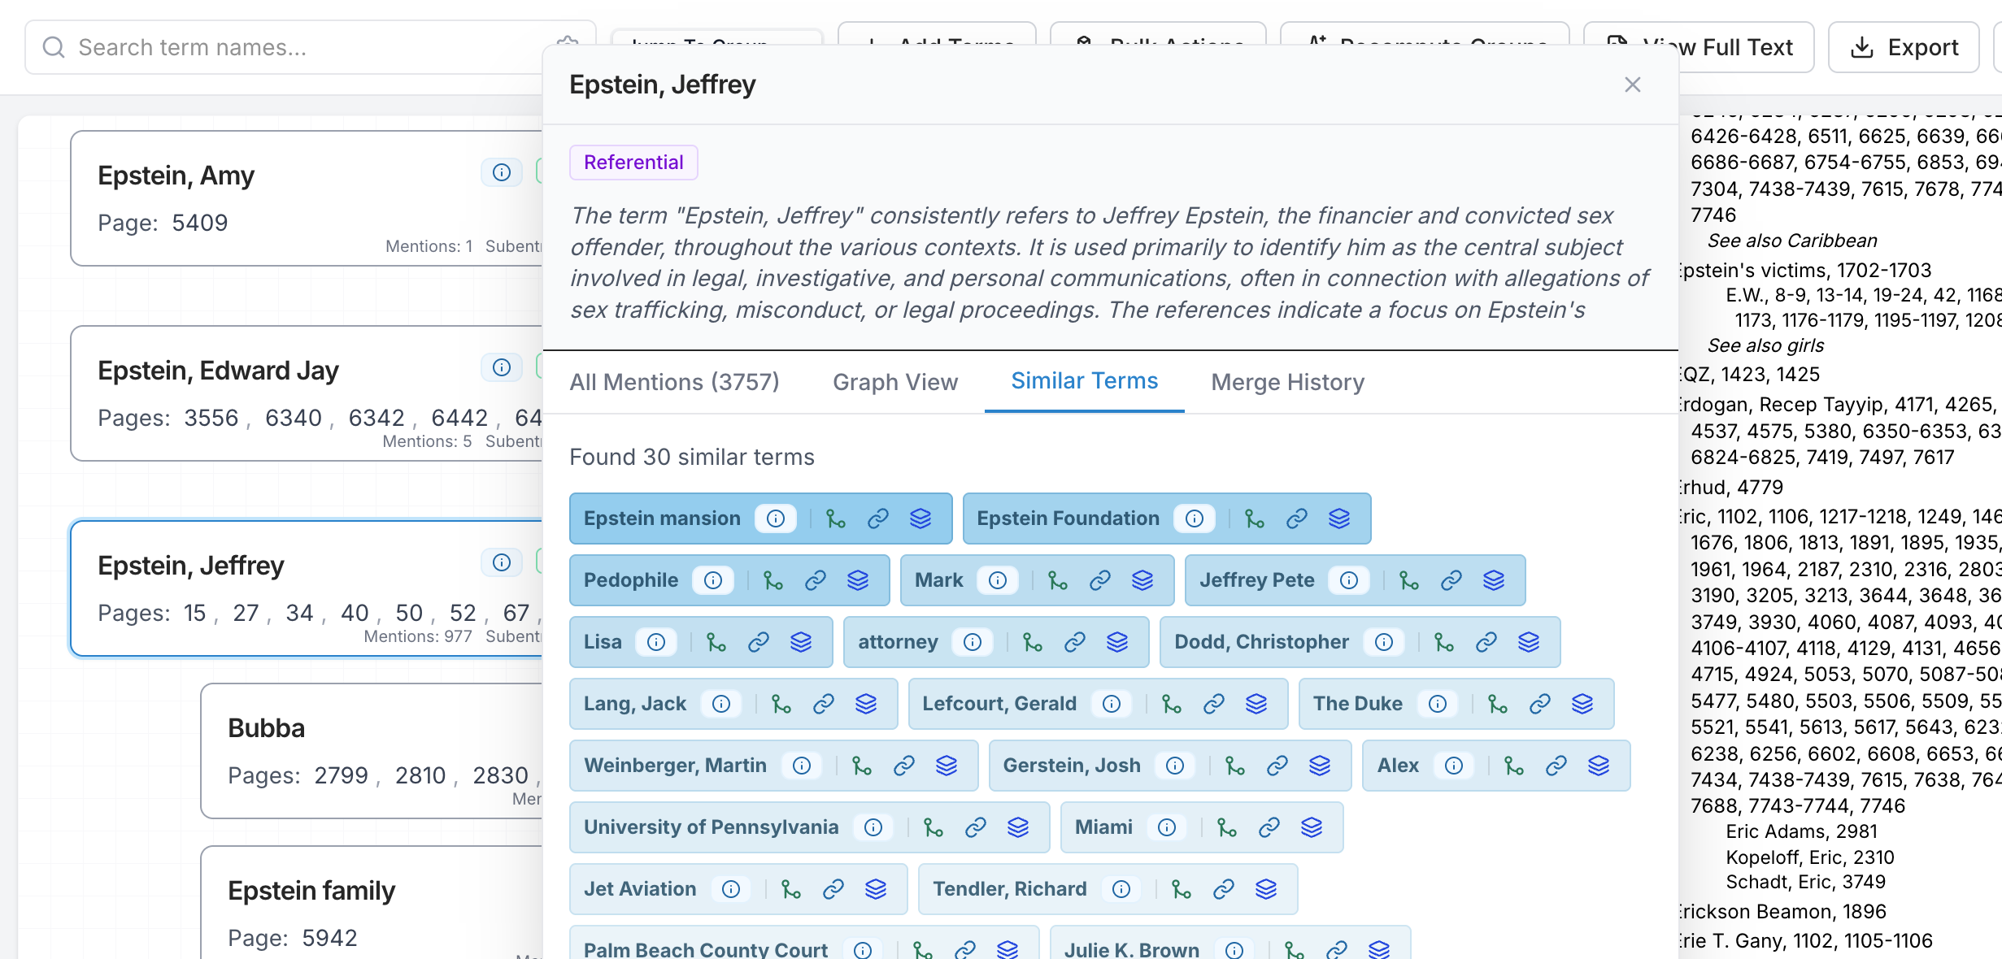
Task: Open the info tooltip on the Epstein mansion chip
Action: pyautogui.click(x=776, y=518)
